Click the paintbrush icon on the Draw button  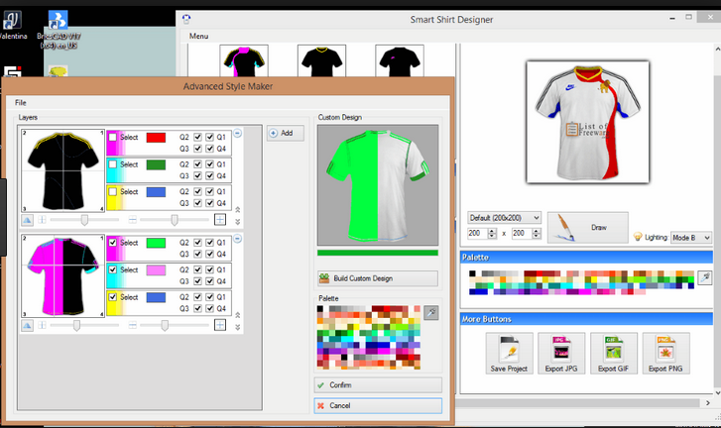pyautogui.click(x=564, y=228)
